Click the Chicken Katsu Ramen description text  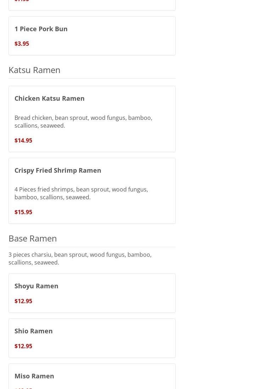tap(83, 122)
